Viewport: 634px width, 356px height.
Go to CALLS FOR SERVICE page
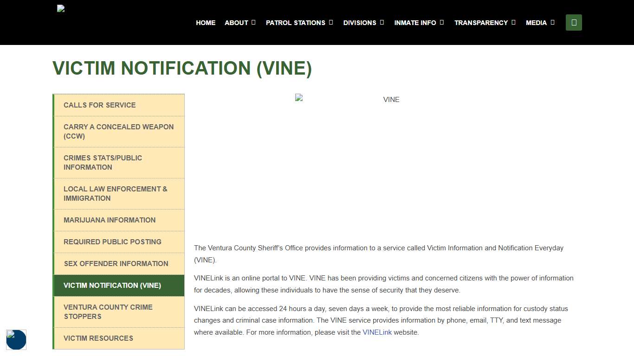click(x=99, y=105)
